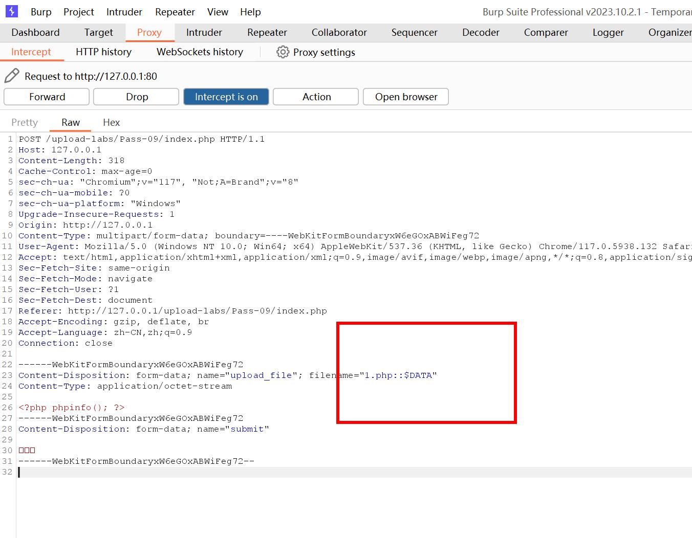Click the final boundary line ending with --

click(x=136, y=461)
